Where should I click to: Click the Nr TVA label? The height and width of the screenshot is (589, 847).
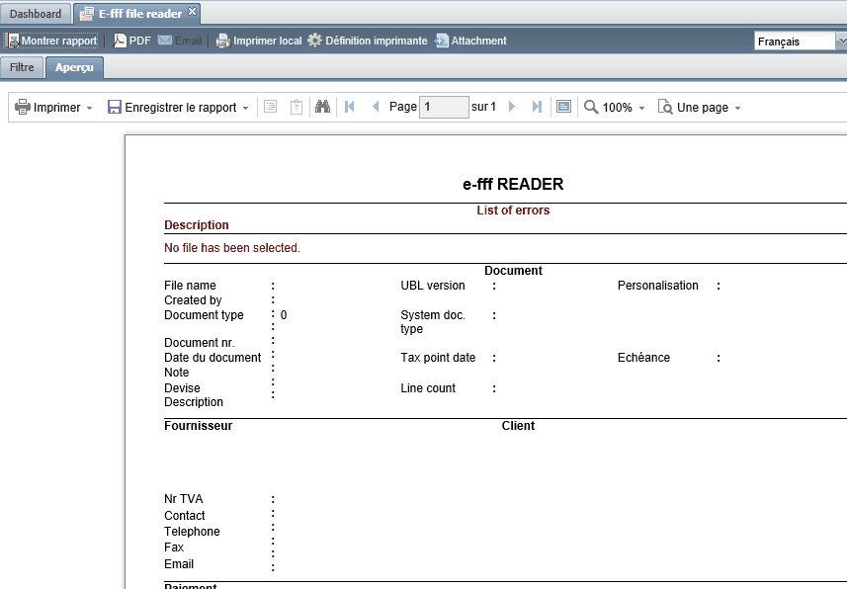click(184, 499)
